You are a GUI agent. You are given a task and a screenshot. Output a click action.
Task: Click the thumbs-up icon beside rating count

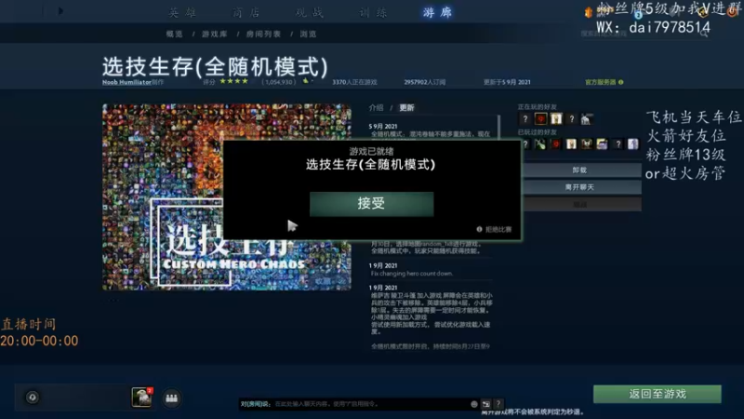[x=306, y=81]
